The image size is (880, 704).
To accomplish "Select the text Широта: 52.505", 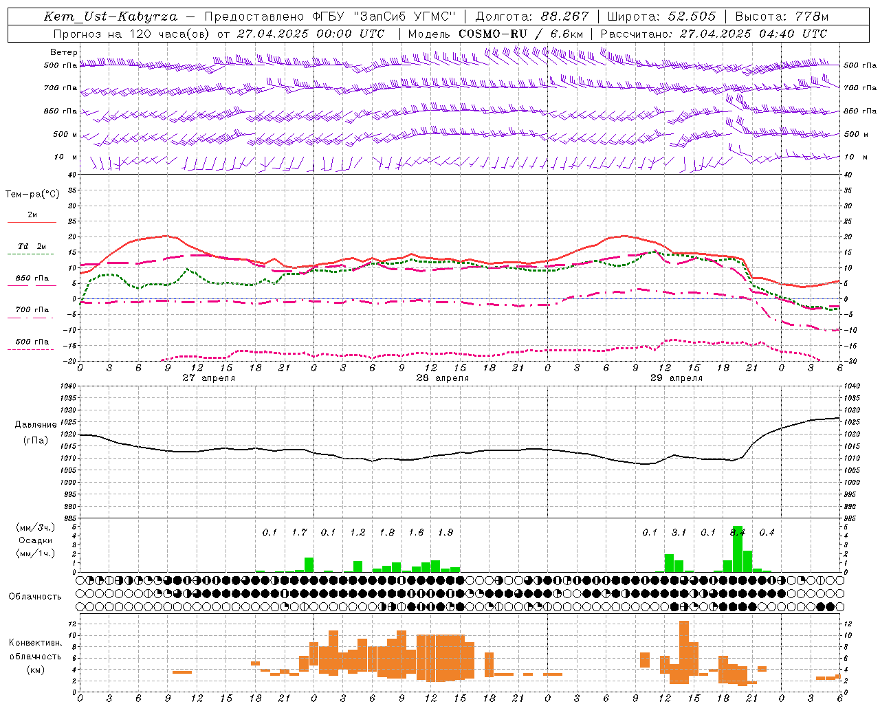I will (x=661, y=16).
